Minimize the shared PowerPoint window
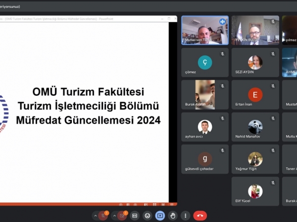Image resolution: width=297 pixels, height=222 pixels. tap(162, 19)
